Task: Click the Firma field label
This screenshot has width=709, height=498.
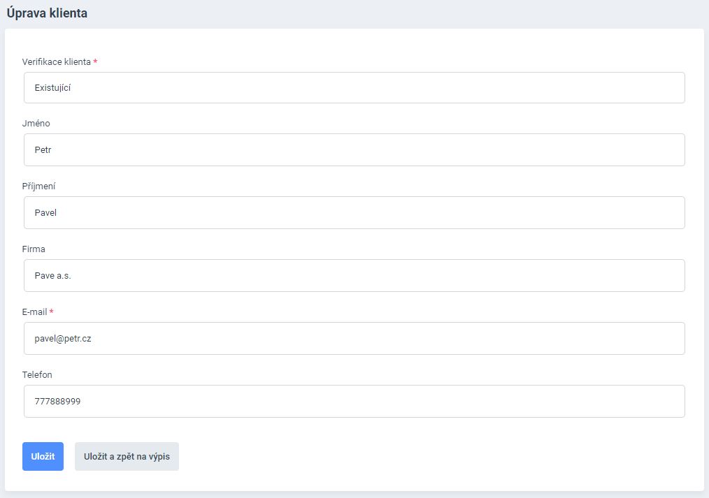Action: coord(34,249)
